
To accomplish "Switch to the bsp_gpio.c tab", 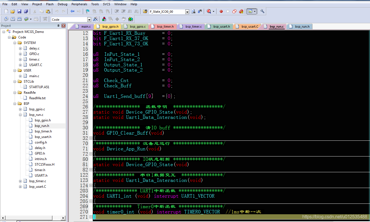I will click(x=135, y=27).
